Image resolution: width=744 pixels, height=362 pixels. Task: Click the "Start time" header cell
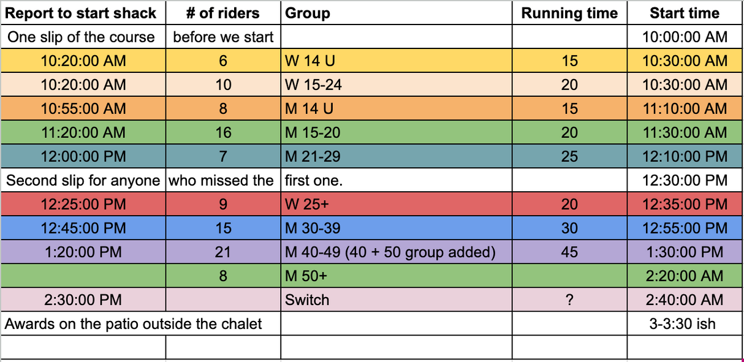coord(685,13)
